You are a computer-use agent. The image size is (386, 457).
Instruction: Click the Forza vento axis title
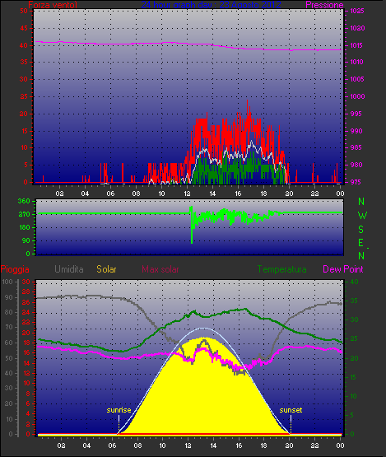coord(53,5)
